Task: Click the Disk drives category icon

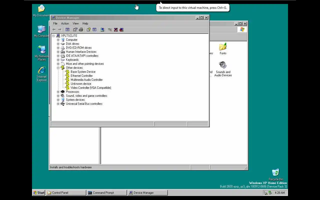Action: pyautogui.click(x=63, y=44)
